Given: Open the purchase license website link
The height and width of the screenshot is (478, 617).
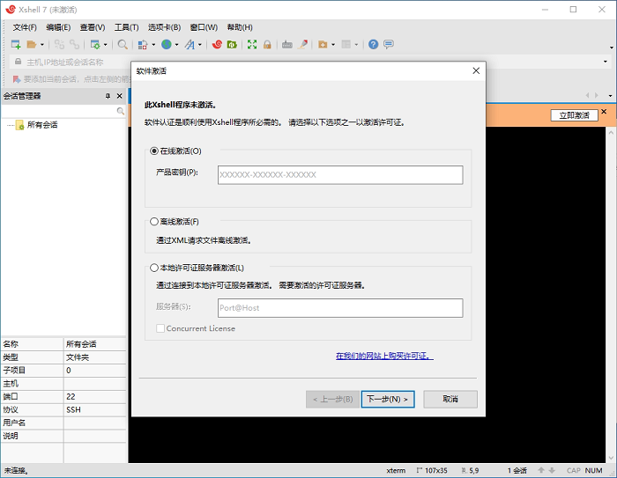Looking at the screenshot, I should (x=384, y=357).
